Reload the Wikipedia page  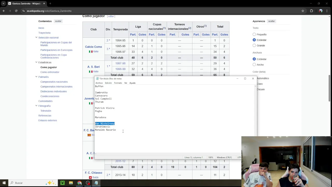point(16,11)
